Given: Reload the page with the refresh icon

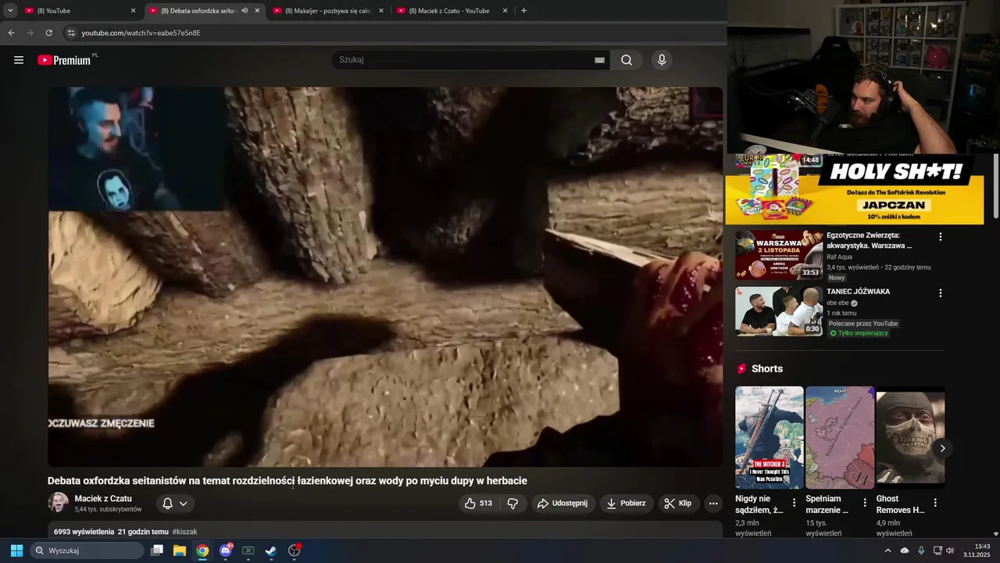Looking at the screenshot, I should pos(48,33).
